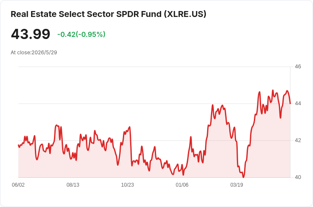
Task: Click the sharp price drop just after 10/23
Action: point(131,146)
